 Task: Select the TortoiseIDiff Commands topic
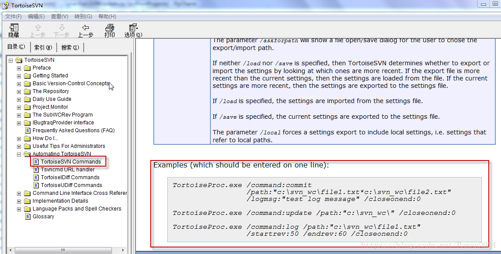pos(70,177)
